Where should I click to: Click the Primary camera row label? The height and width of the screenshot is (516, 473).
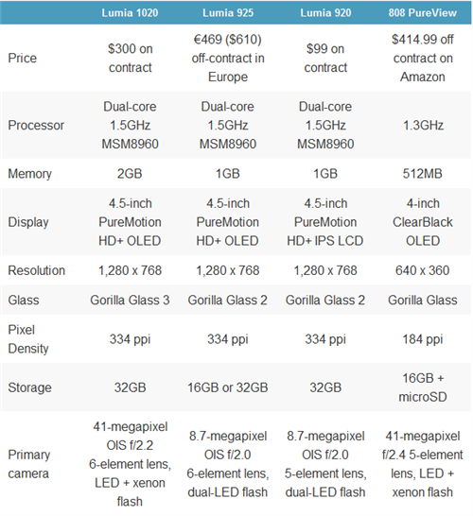[29, 464]
